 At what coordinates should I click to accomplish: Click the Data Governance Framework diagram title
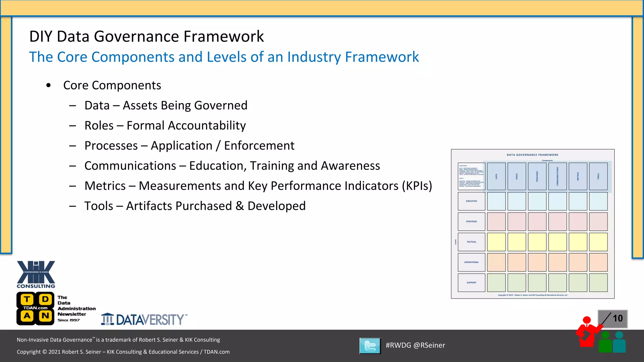pyautogui.click(x=532, y=155)
